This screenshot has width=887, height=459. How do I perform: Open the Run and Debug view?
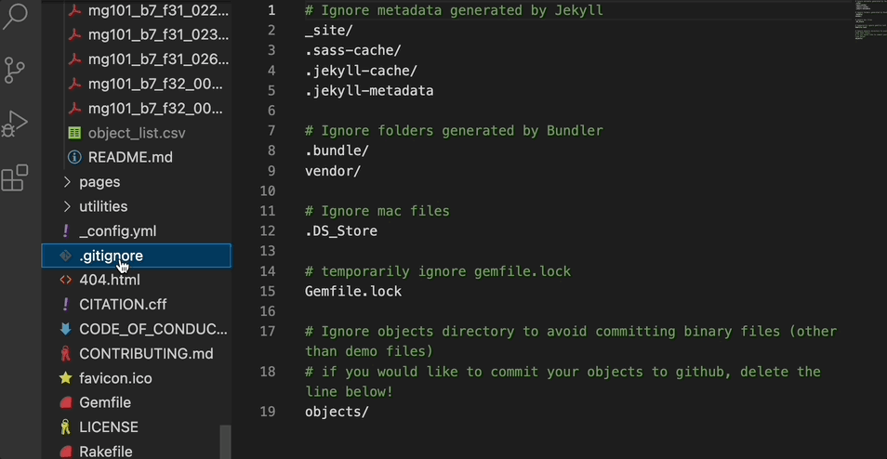coord(15,124)
